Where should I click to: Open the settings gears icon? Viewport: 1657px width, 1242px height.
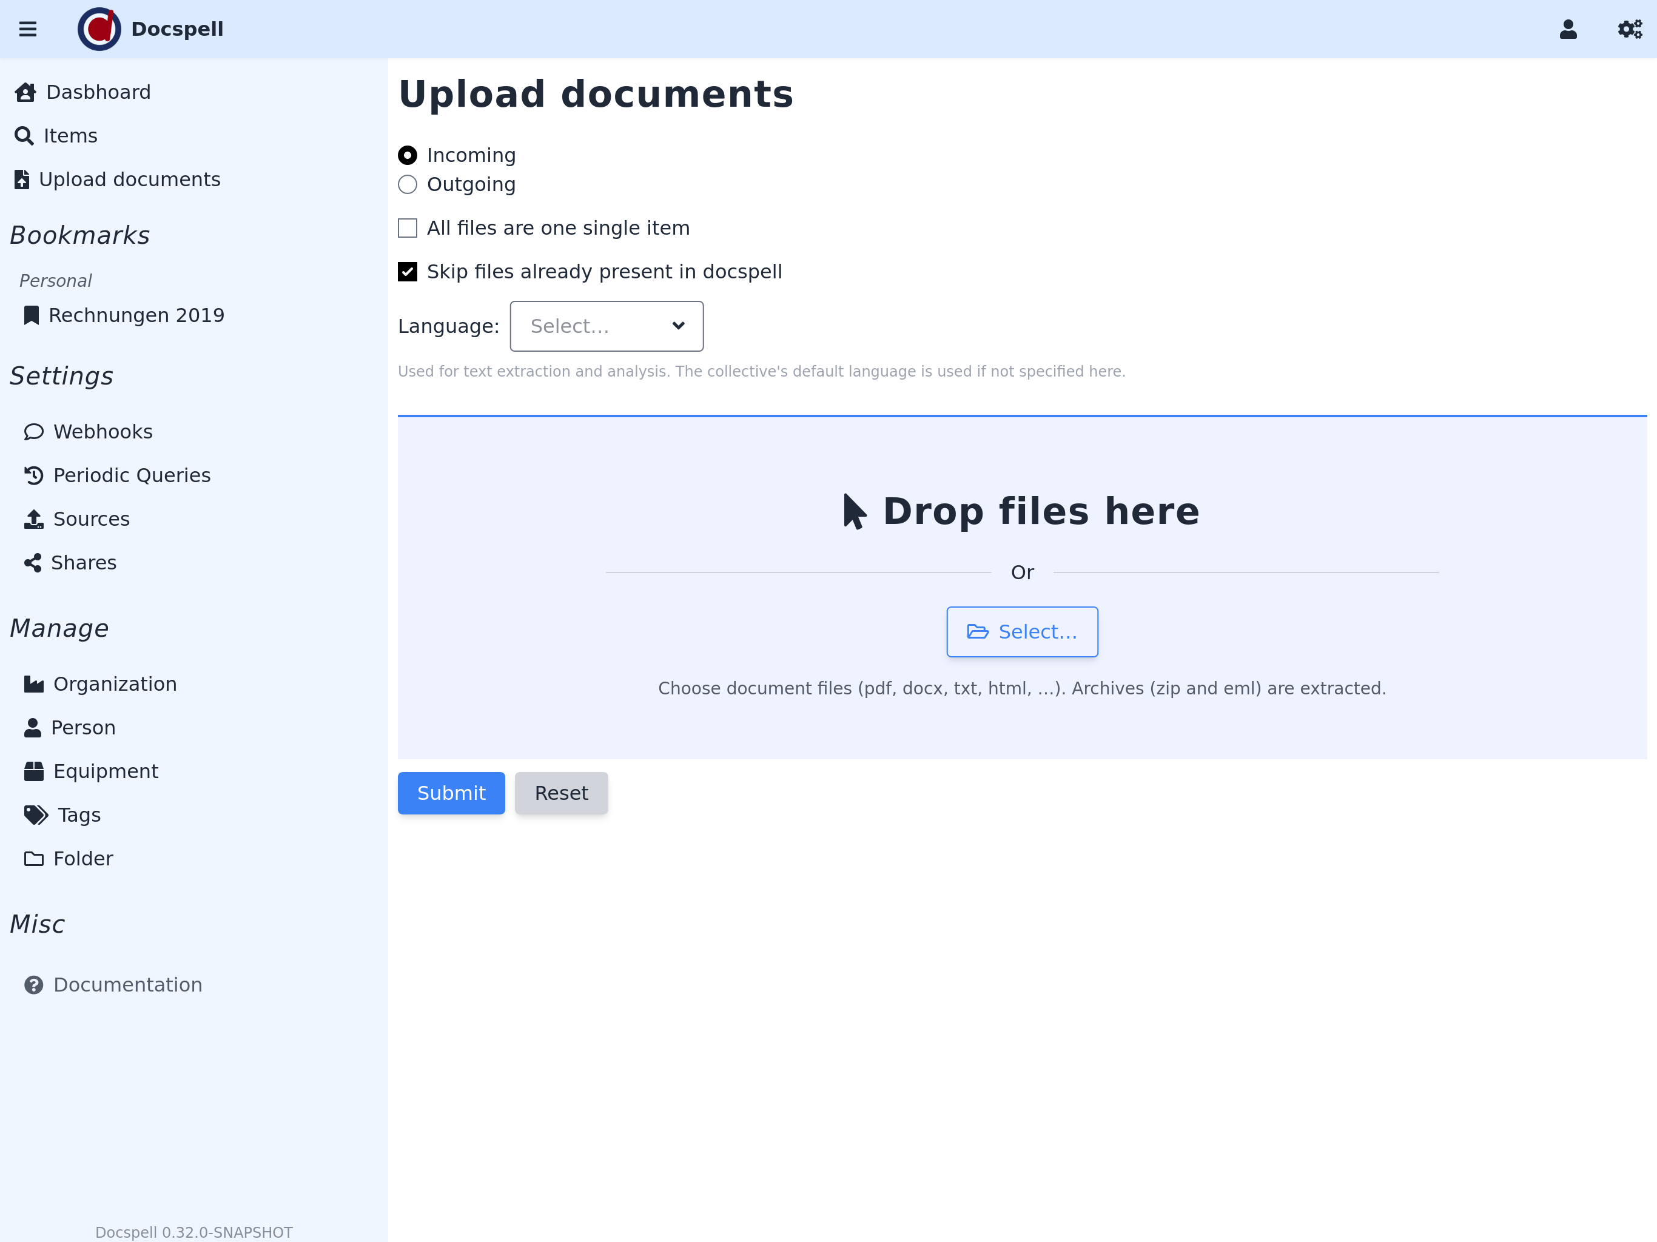point(1629,29)
